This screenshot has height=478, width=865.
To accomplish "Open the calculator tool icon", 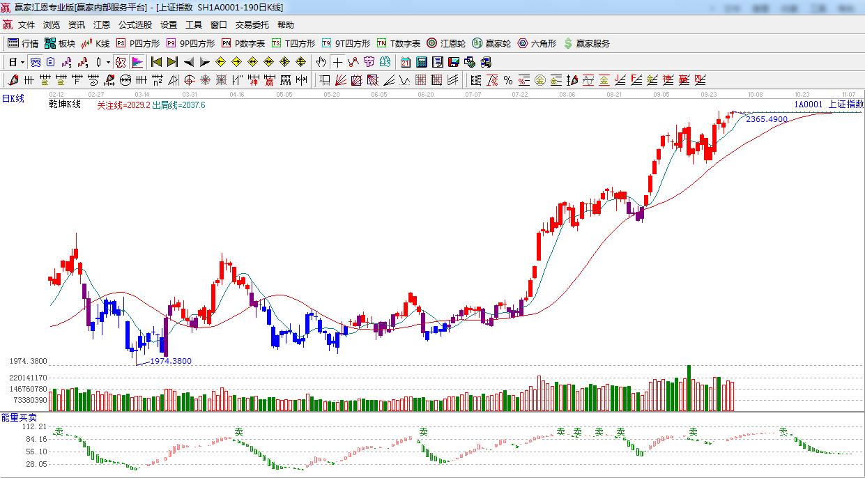I will pos(421,62).
